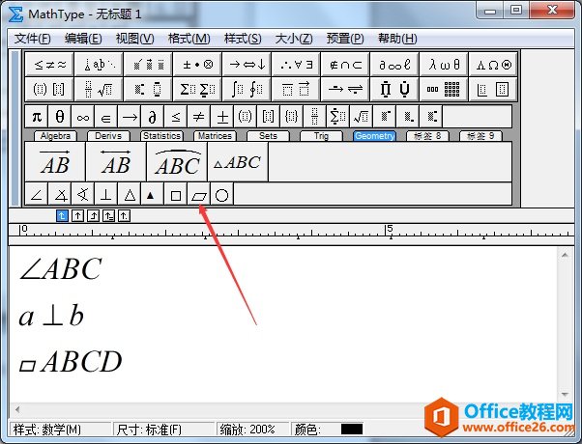The width and height of the screenshot is (582, 444).
Task: Open the spaces and ellipses palette
Action: pos(99,65)
